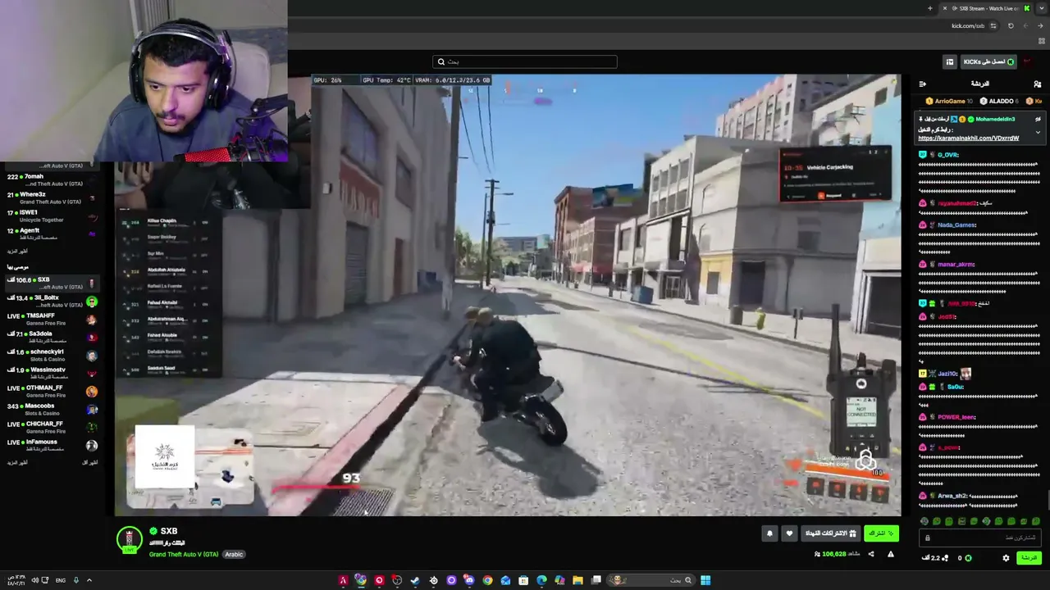Reload the Kick page
Image resolution: width=1050 pixels, height=590 pixels.
pyautogui.click(x=1011, y=25)
